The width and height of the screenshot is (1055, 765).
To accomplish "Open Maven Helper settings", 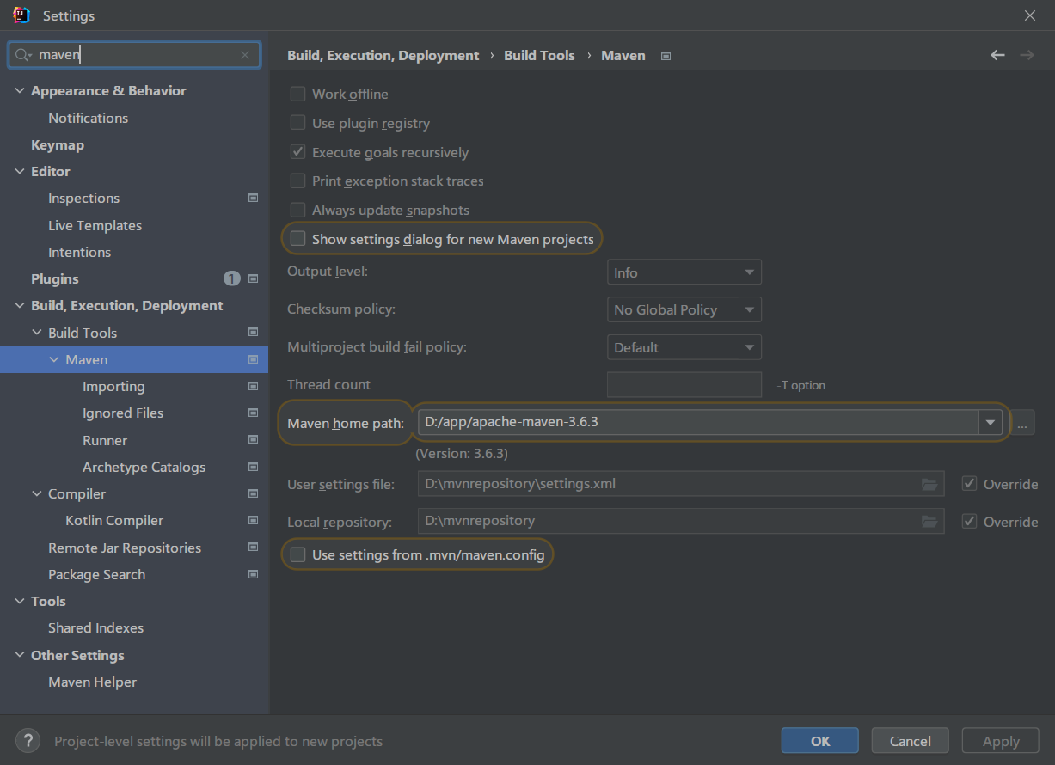I will coord(92,682).
